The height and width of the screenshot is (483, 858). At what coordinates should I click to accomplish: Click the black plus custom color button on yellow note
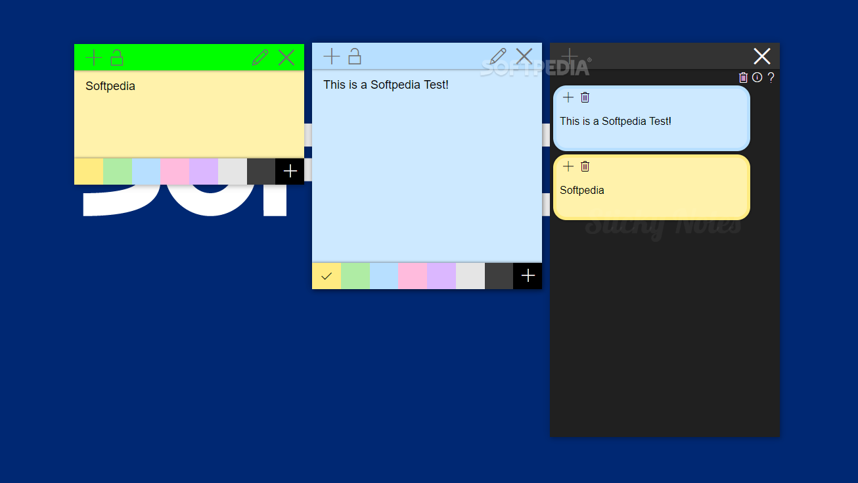tap(290, 172)
